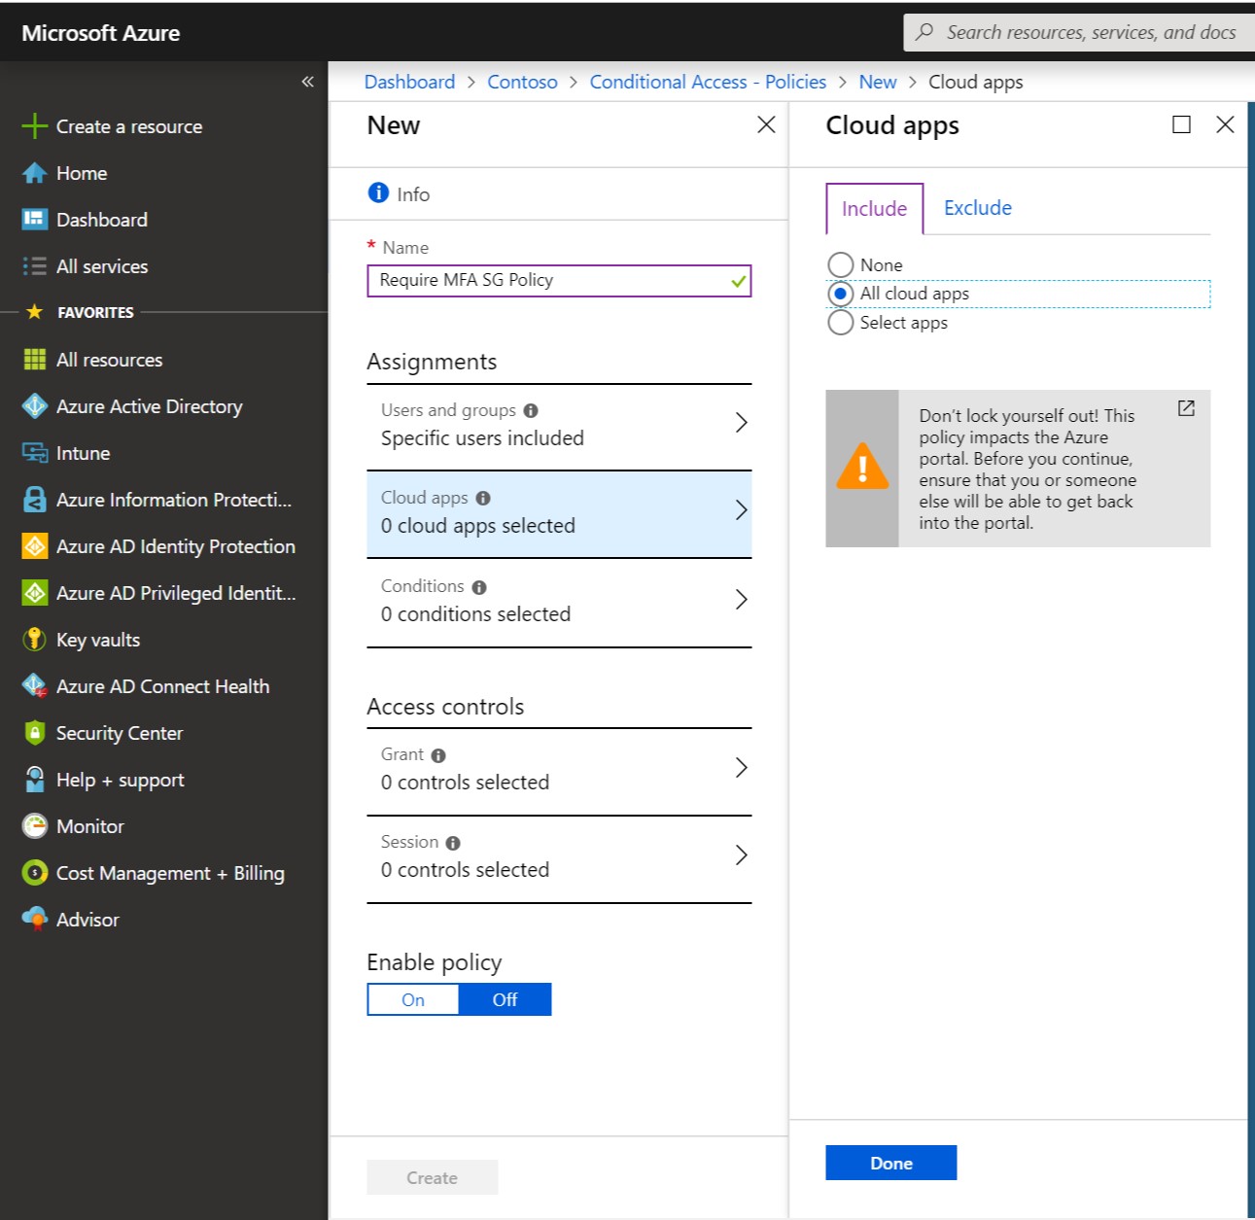Click the search magnifier icon
The image size is (1255, 1220).
(x=924, y=32)
